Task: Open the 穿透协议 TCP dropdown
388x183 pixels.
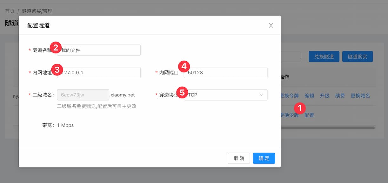Action: (225, 95)
